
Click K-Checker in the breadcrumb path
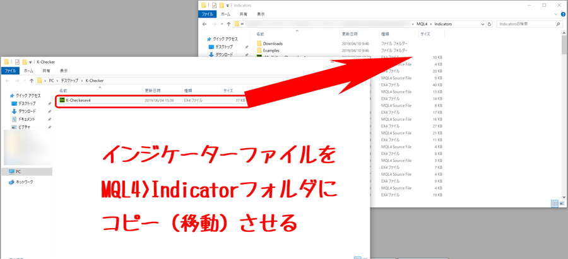pyautogui.click(x=95, y=81)
